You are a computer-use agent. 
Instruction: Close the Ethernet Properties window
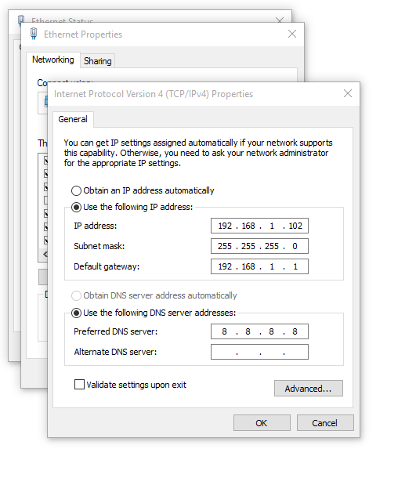click(x=292, y=34)
